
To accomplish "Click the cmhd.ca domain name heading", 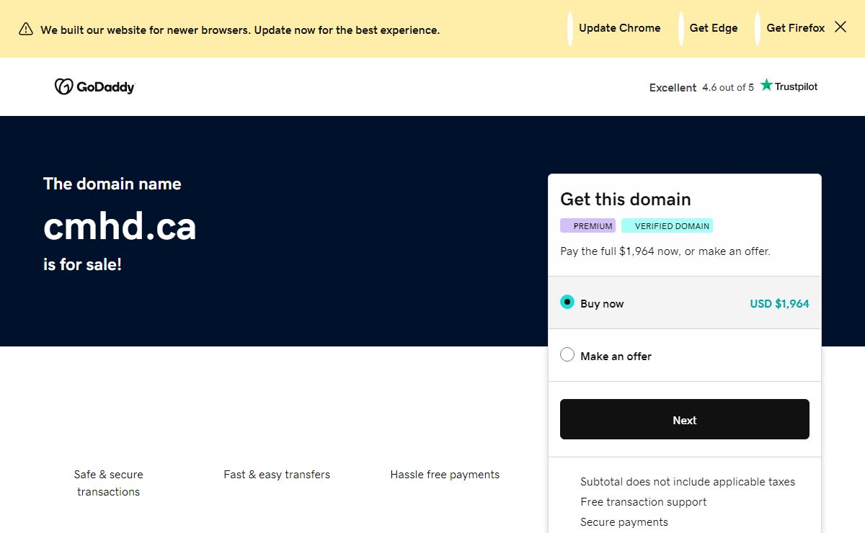I will (120, 226).
